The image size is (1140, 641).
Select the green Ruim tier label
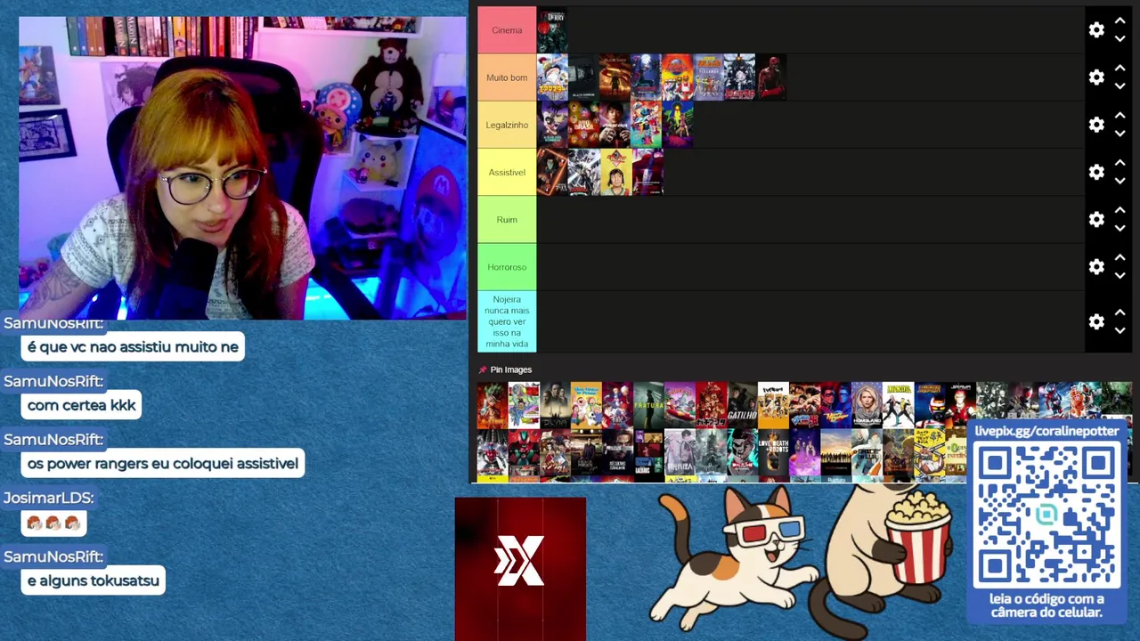[x=507, y=219]
